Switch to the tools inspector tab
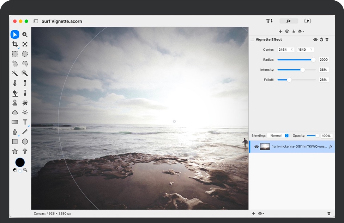Viewport: 344px width, 223px height. coord(269,21)
